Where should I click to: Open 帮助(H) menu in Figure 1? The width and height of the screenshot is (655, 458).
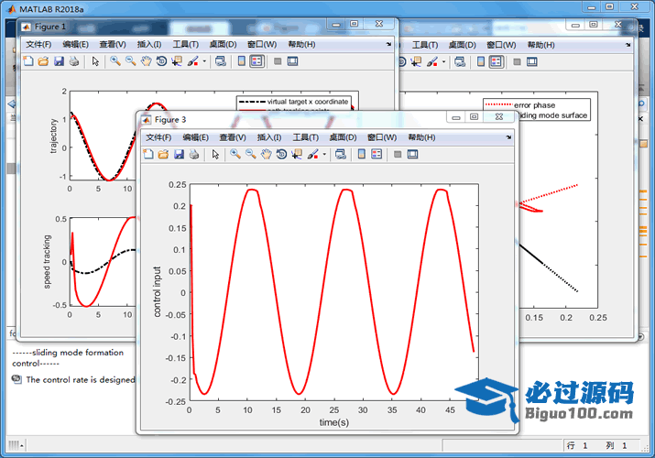302,44
